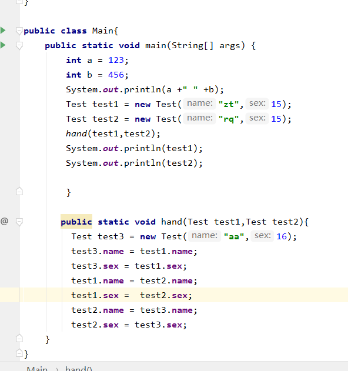Viewport: 348px width, 371px height.
Task: Collapse the Main class fold marker
Action: (19, 31)
